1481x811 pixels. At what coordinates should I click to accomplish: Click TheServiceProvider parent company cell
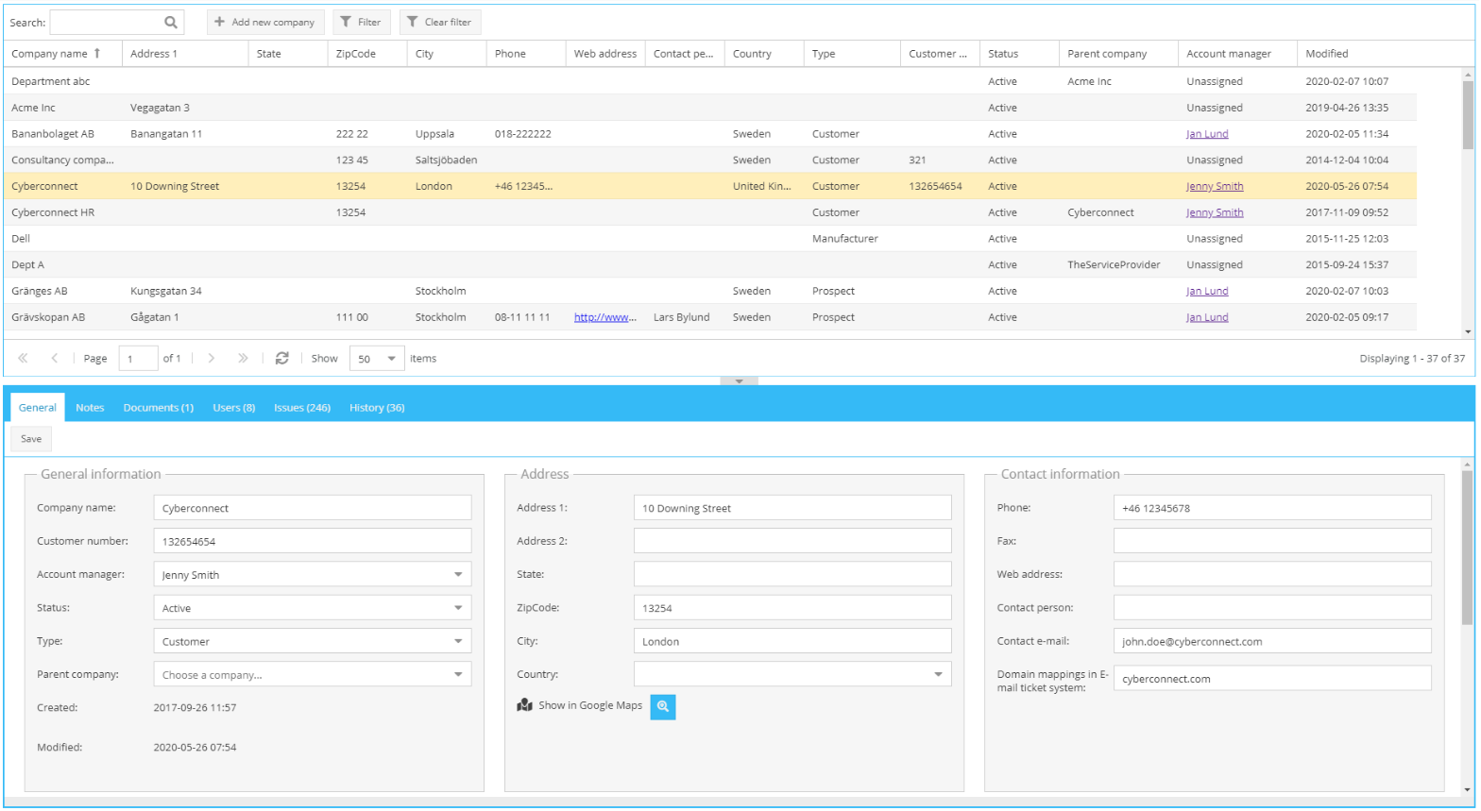pyautogui.click(x=1114, y=265)
